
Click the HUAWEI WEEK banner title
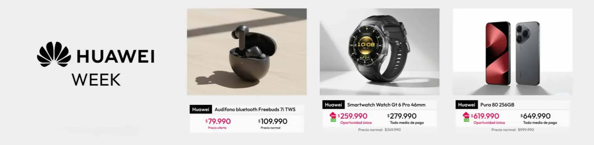tap(96, 64)
